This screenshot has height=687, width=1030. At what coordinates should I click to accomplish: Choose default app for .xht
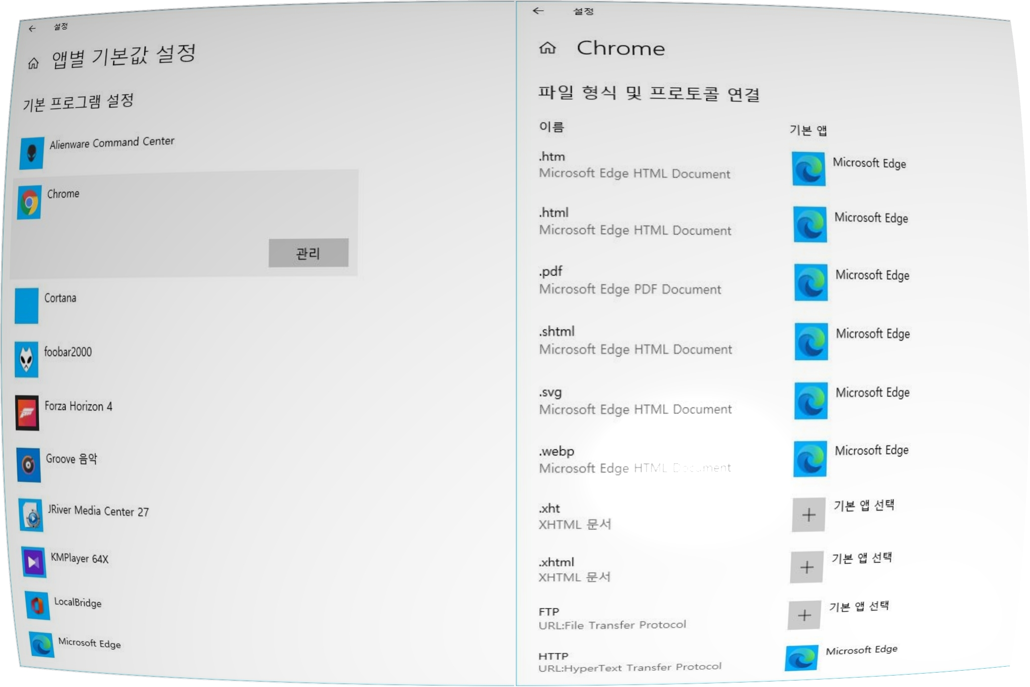click(809, 515)
